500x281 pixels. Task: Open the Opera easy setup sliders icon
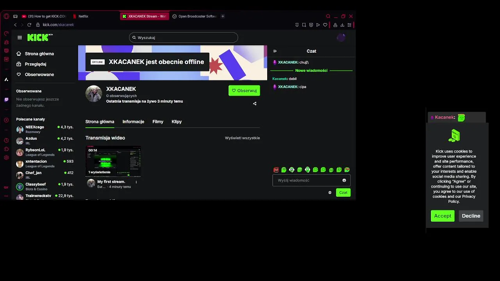pyautogui.click(x=349, y=25)
